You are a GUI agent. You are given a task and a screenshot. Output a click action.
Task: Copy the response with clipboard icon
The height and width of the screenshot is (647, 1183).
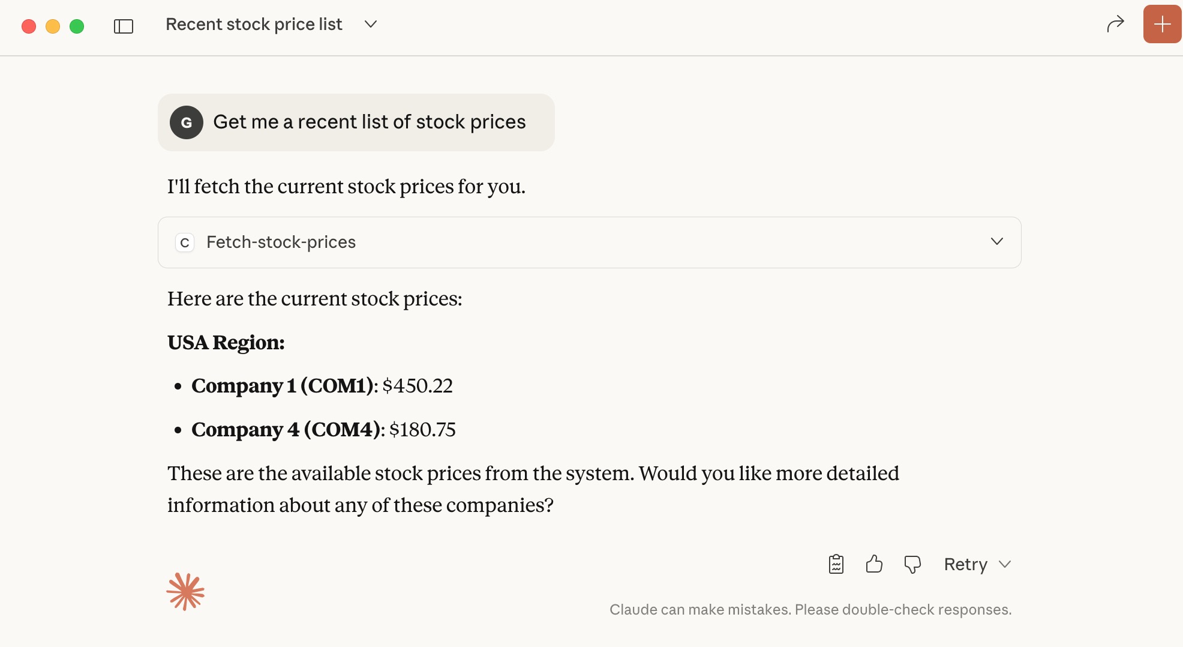coord(836,564)
